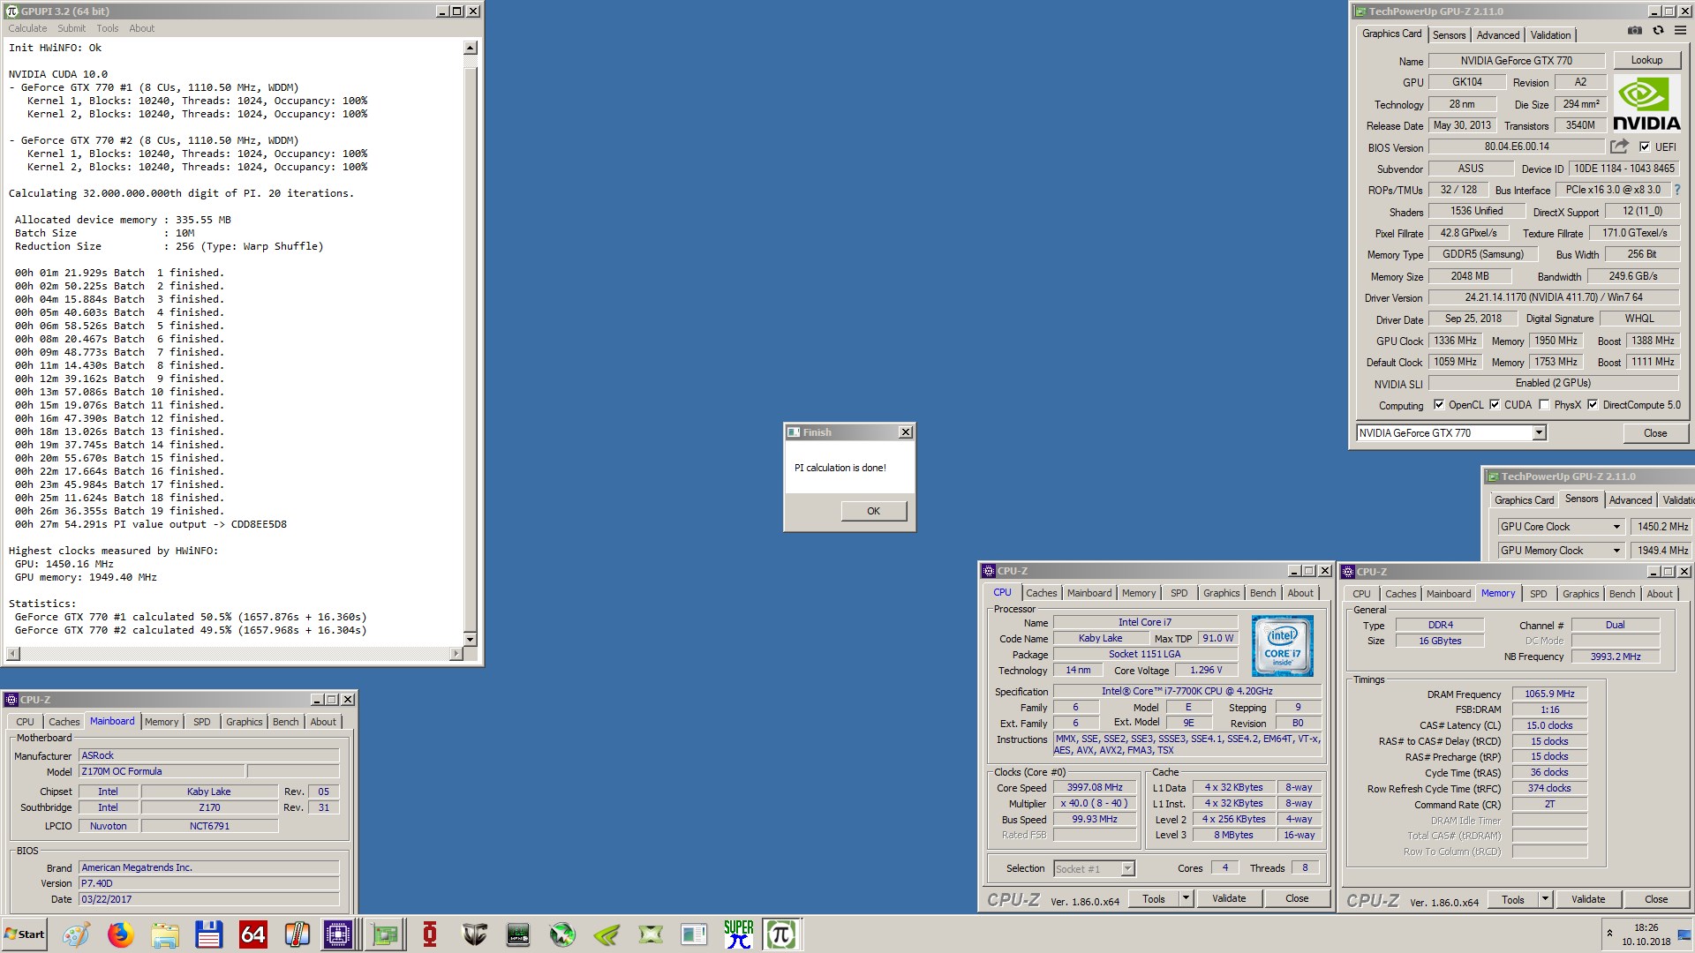Open the About menu in GPUPI
The width and height of the screenshot is (1695, 953).
pyautogui.click(x=141, y=28)
